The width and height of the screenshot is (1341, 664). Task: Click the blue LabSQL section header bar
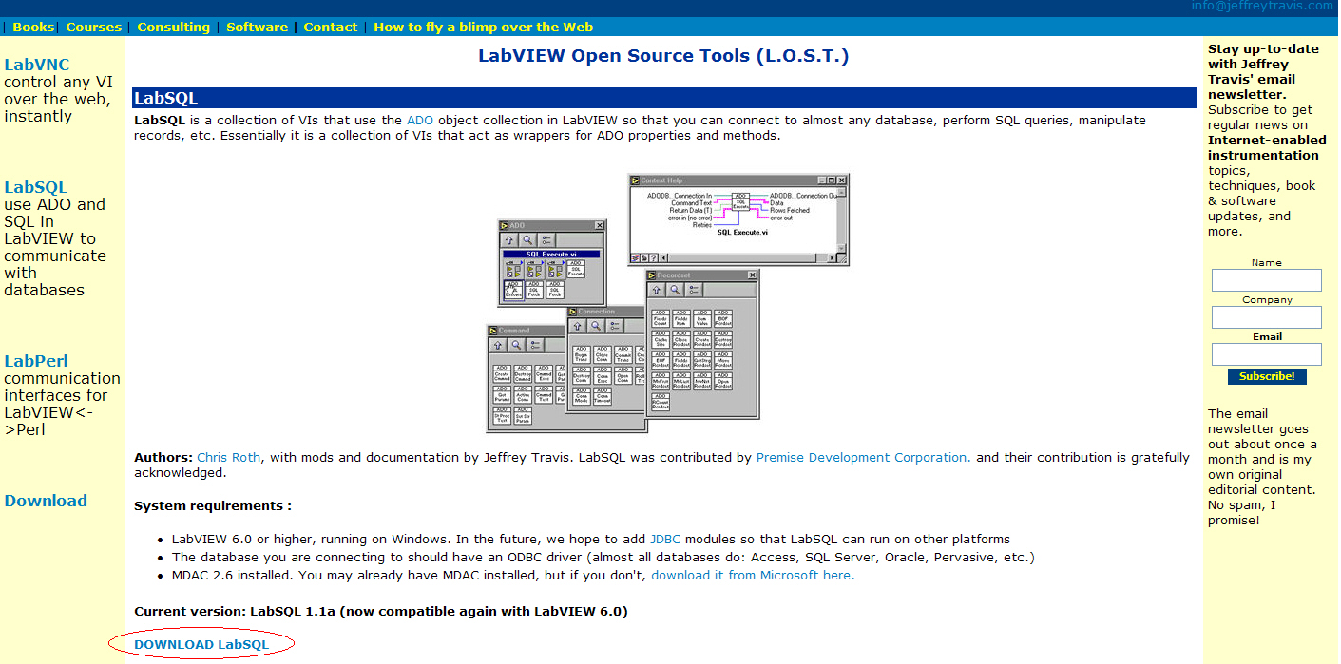point(663,98)
